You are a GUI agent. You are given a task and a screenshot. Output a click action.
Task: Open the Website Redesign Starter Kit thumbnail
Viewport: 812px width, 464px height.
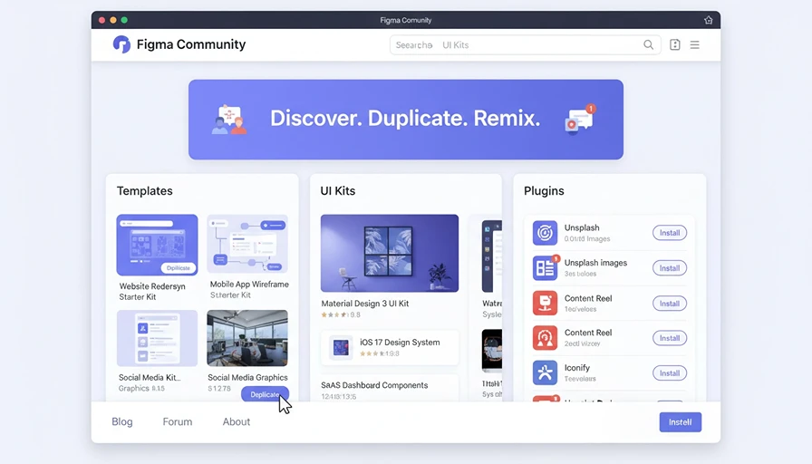pos(157,245)
